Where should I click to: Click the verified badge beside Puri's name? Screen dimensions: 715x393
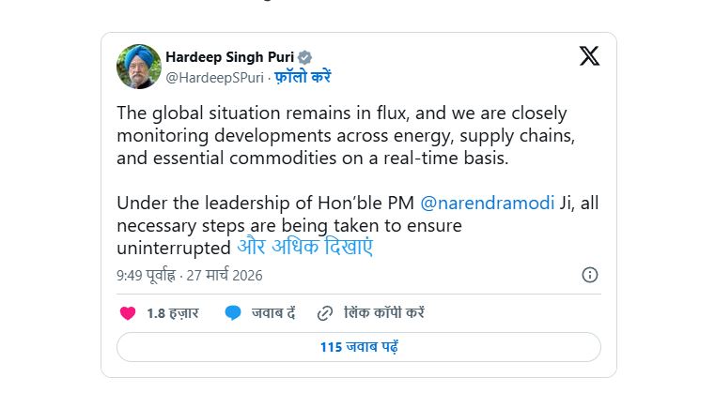(x=305, y=57)
